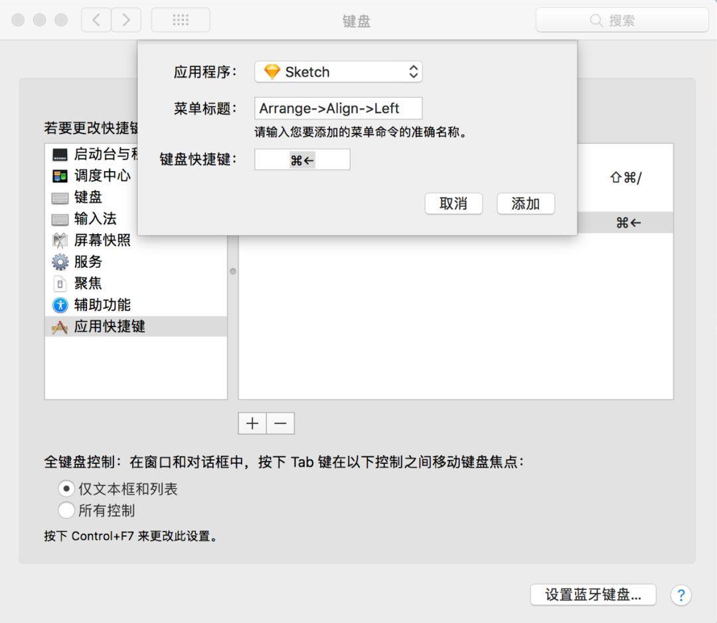Cancel the dialog with 取消
The width and height of the screenshot is (717, 623).
453,204
